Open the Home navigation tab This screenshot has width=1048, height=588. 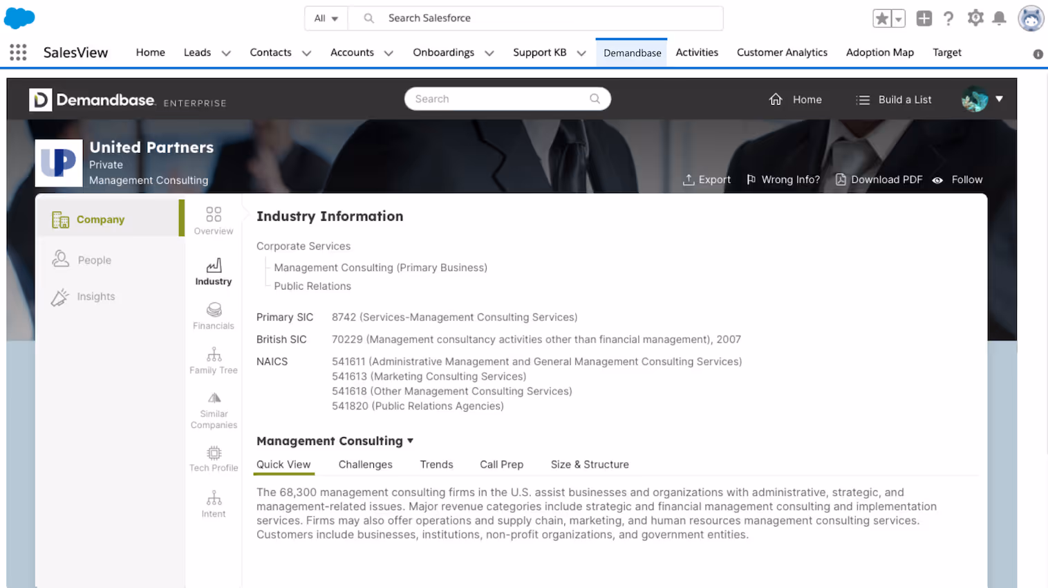click(150, 53)
